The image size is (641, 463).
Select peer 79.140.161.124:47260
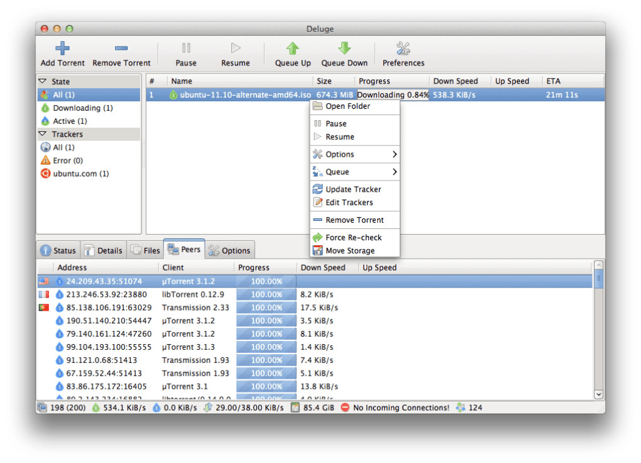click(315, 333)
